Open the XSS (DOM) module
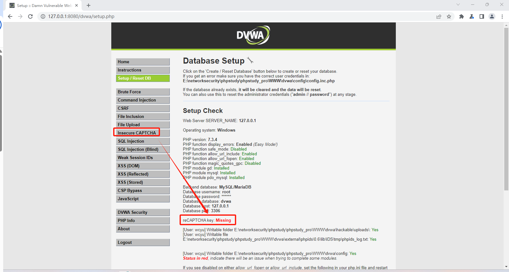 [143, 166]
